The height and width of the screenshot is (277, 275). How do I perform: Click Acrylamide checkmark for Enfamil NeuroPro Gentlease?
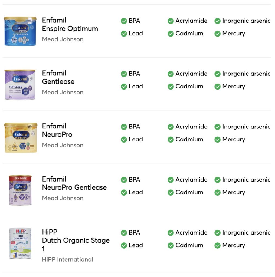[x=171, y=180]
